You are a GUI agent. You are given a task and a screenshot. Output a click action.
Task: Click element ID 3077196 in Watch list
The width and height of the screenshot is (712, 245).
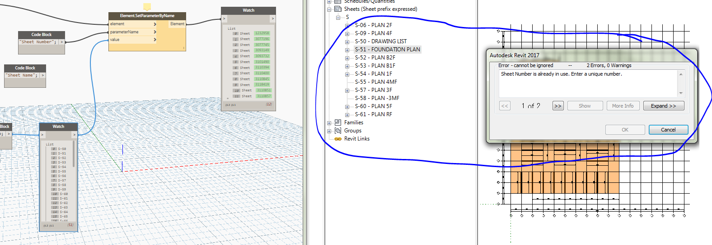[262, 39]
